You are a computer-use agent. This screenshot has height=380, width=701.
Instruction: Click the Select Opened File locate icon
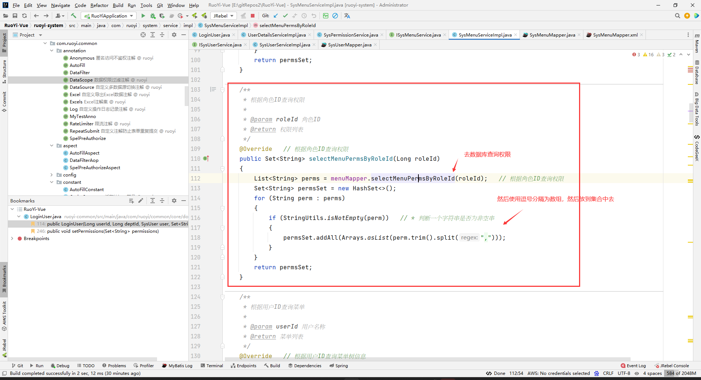coord(143,35)
